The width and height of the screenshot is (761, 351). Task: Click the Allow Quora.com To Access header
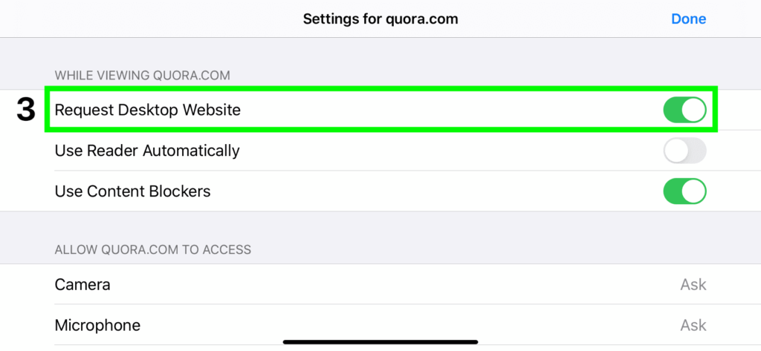[x=153, y=249]
